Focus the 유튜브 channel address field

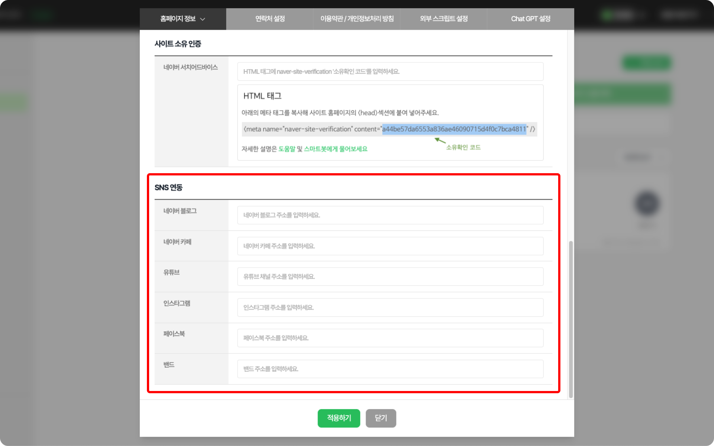[390, 277]
